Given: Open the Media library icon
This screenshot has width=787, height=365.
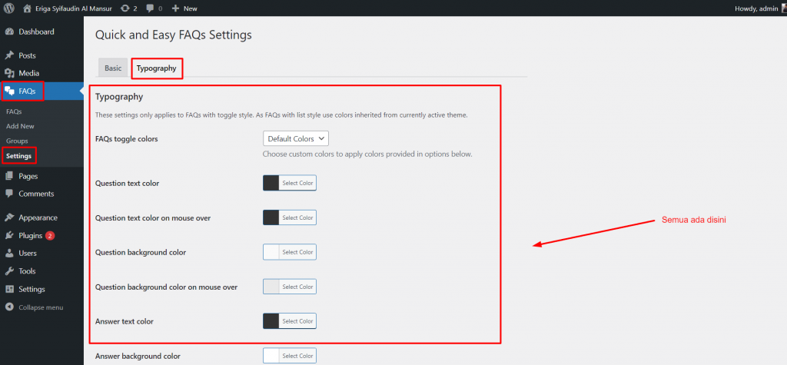Looking at the screenshot, I should click(9, 73).
